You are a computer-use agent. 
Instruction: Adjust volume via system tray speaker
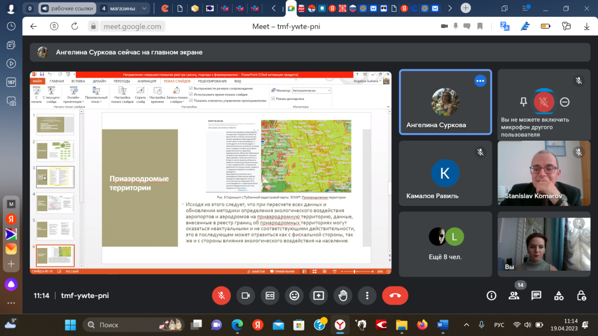point(528,325)
